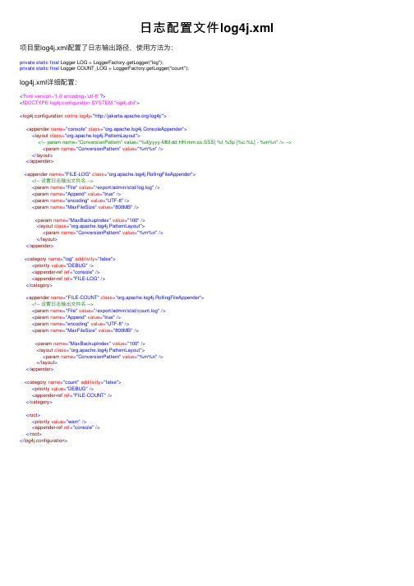Viewport: 414px width, 586px height.
Task: Click the xmlns:log4j jakarta.apache.org opening tag
Action: (x=93, y=116)
